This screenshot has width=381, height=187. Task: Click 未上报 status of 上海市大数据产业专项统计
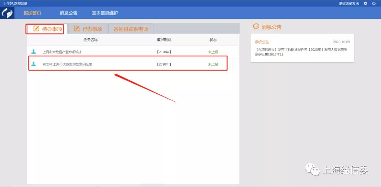[x=213, y=52]
